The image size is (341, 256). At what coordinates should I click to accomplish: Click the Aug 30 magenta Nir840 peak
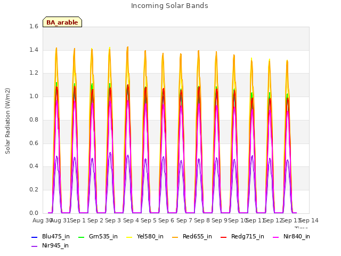point(57,101)
